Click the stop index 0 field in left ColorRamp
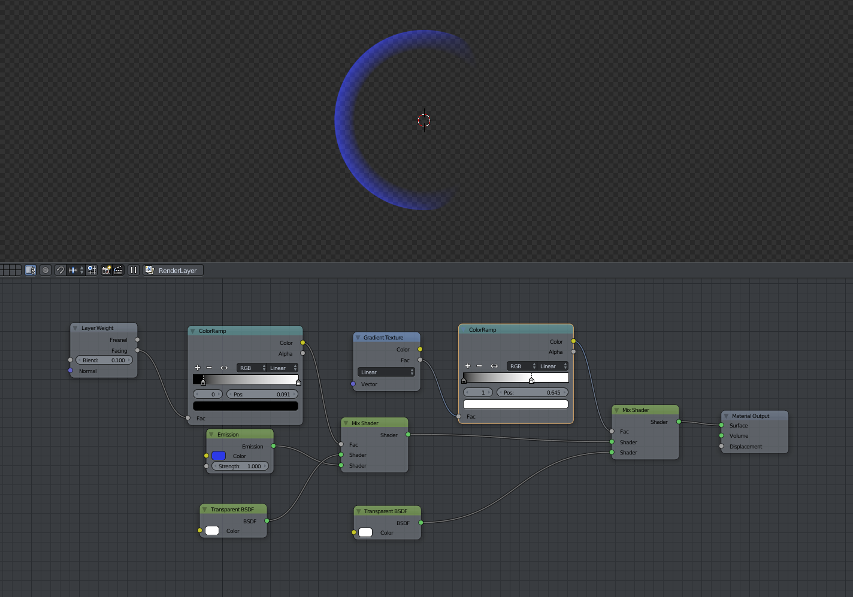Viewport: 853px width, 597px height. tap(208, 394)
